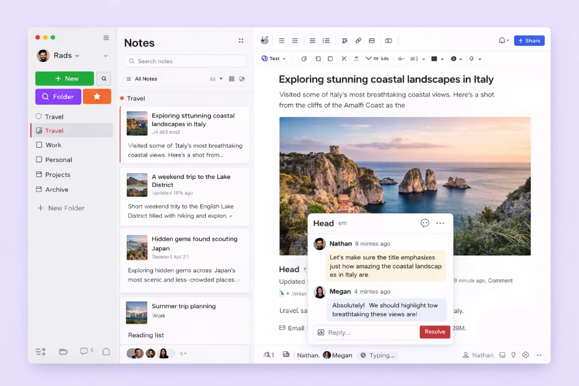Open the Archive folder
Image resolution: width=579 pixels, height=386 pixels.
(56, 189)
